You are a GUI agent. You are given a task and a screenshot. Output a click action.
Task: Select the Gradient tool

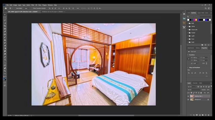click(5, 48)
